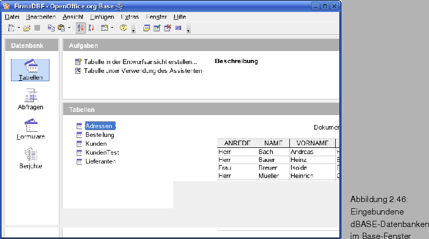Click 'Tabelle unter Verwendung des Assistenten'
This screenshot has height=239, width=429.
point(143,71)
